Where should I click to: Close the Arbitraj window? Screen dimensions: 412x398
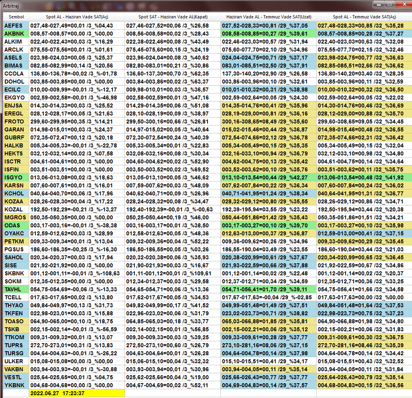404,4
